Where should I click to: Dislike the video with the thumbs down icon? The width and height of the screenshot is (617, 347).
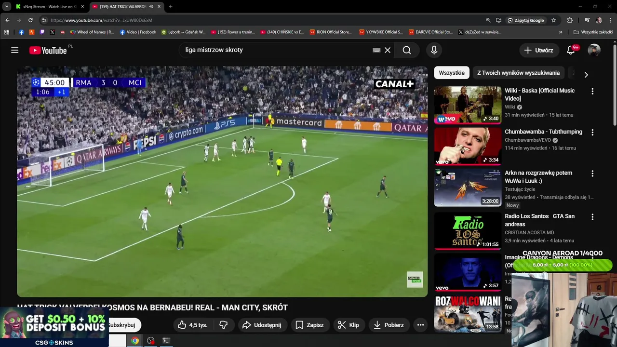224,325
